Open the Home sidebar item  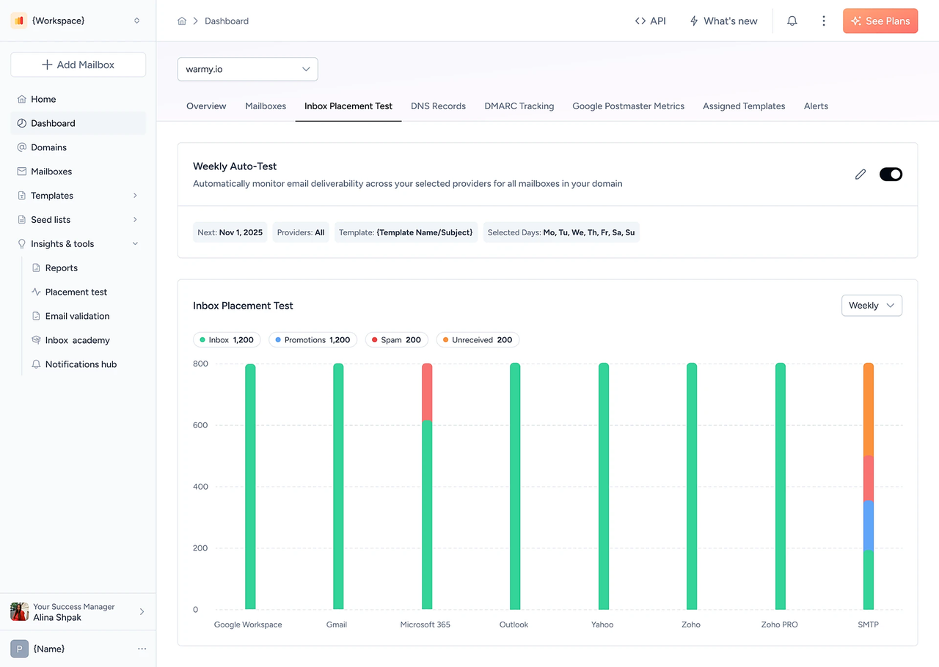[x=78, y=99]
